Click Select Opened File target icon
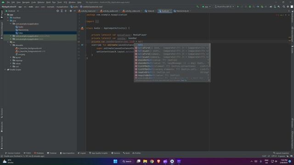This screenshot has width=294, height=165. pos(57,11)
